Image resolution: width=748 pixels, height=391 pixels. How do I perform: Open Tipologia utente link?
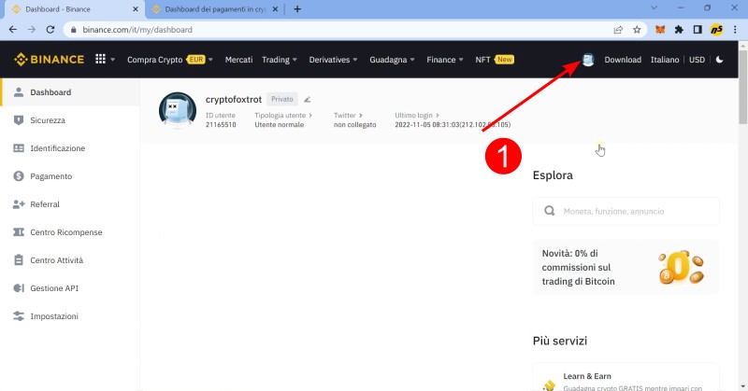(283, 116)
